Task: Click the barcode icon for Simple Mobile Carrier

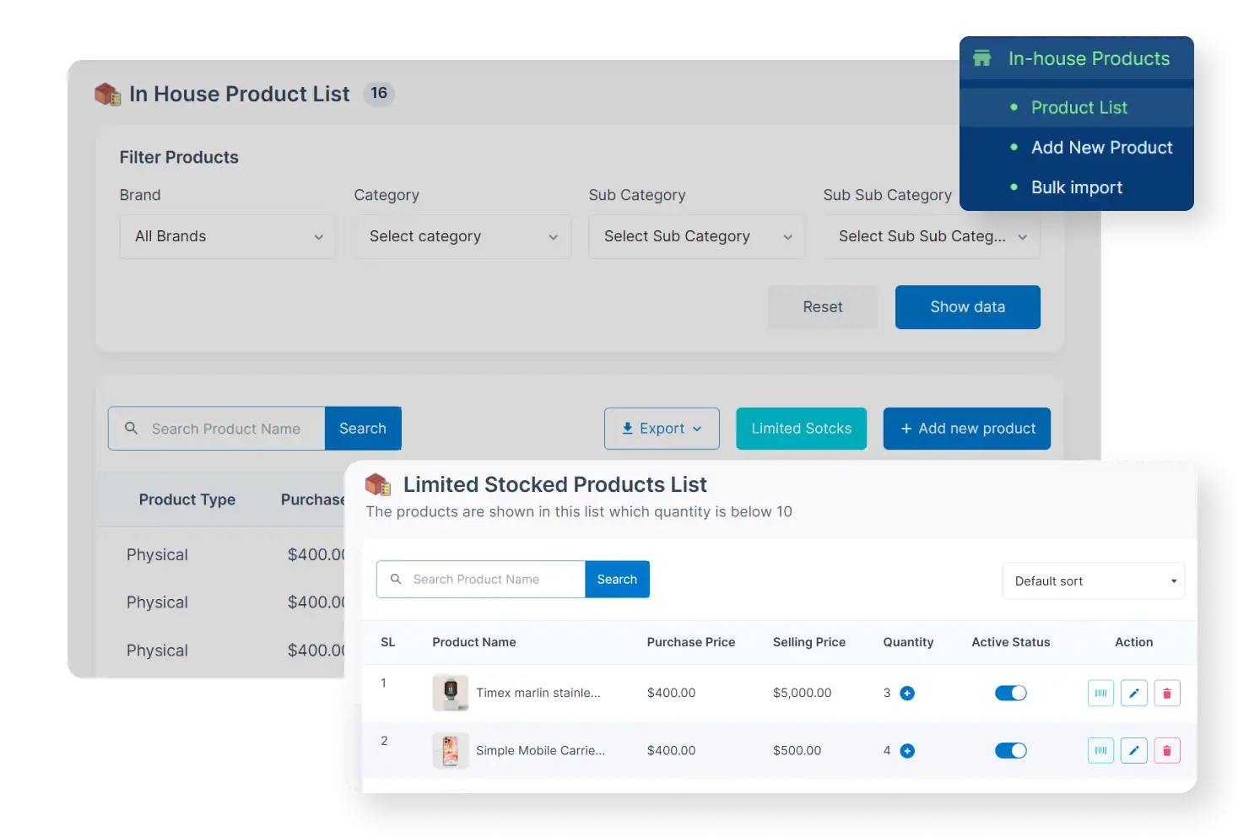Action: [x=1100, y=750]
